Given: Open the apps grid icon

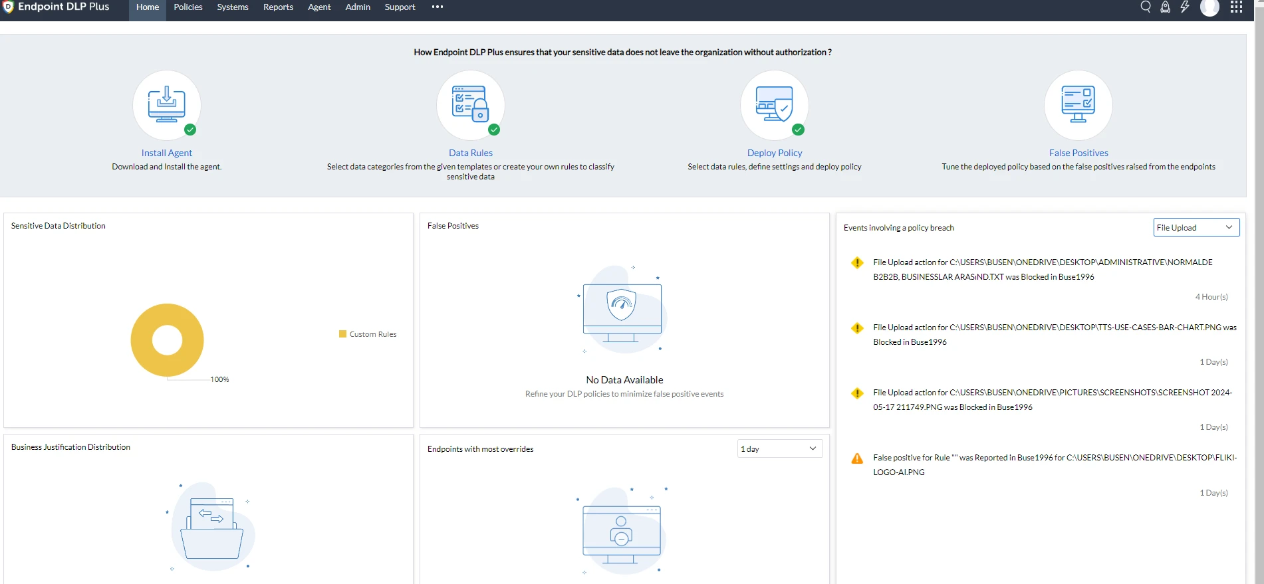Looking at the screenshot, I should click(1236, 7).
